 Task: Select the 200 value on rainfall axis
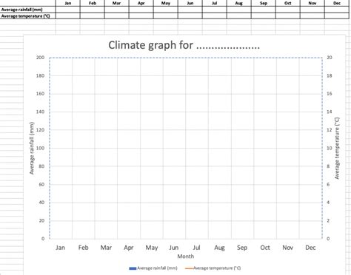click(x=40, y=58)
